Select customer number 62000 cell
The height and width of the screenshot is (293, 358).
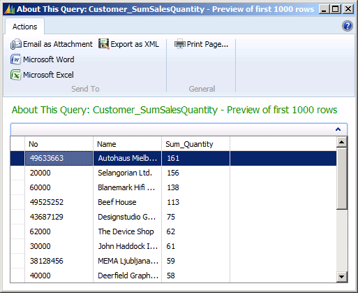pyautogui.click(x=59, y=231)
